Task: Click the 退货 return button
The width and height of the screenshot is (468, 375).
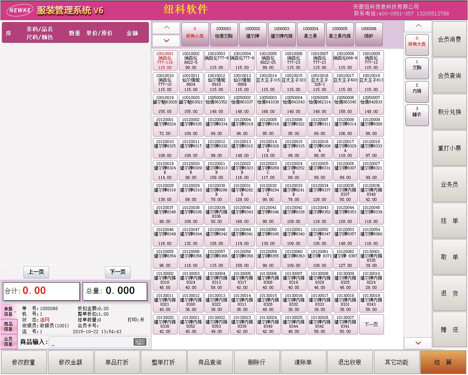Action: click(449, 293)
